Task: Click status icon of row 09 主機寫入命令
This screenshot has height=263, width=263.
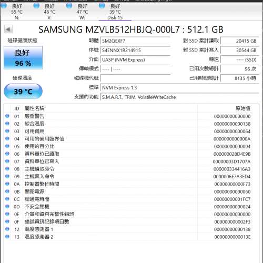Action: (7, 176)
